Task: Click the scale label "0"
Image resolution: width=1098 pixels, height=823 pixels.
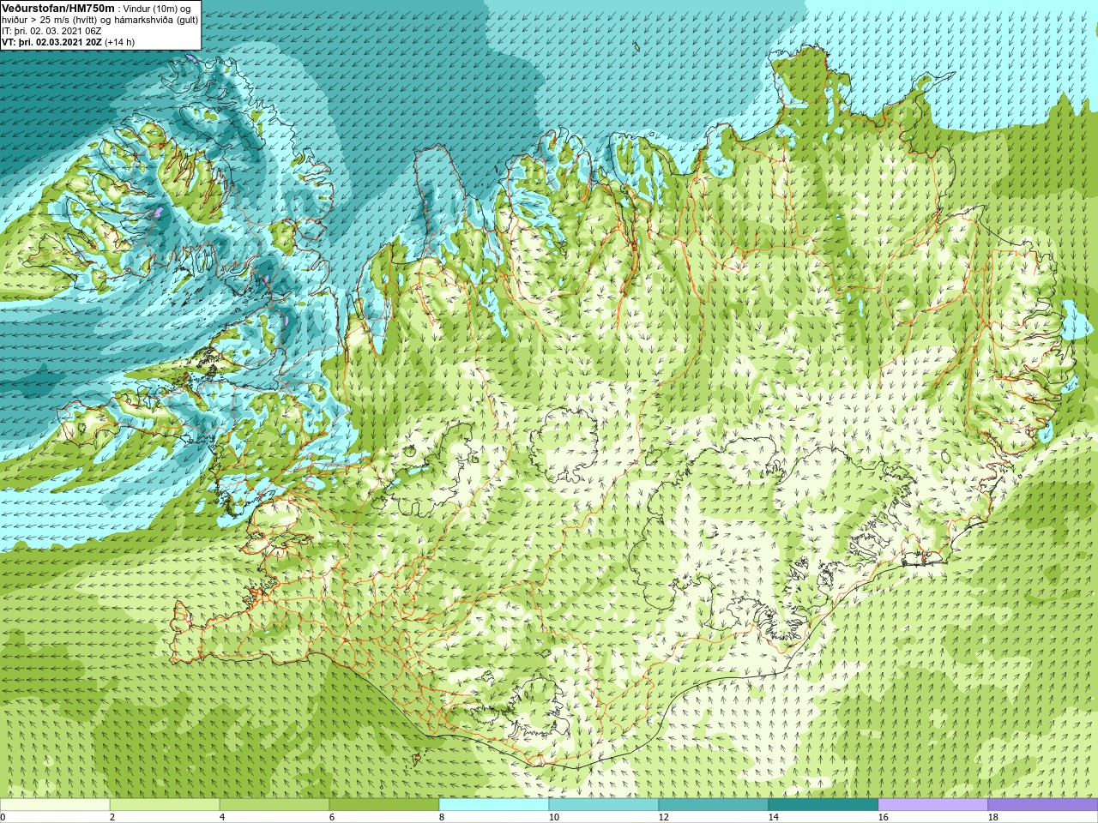Action: [3, 817]
